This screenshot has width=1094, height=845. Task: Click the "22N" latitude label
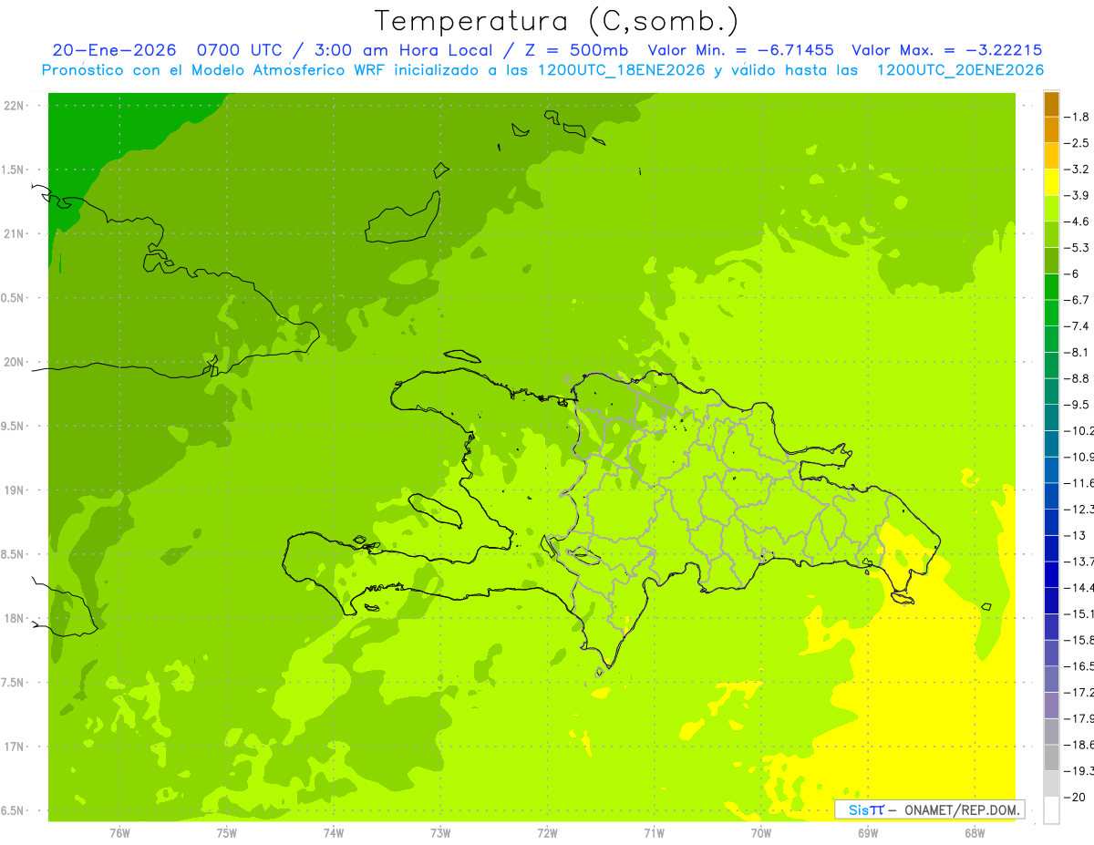[x=15, y=106]
